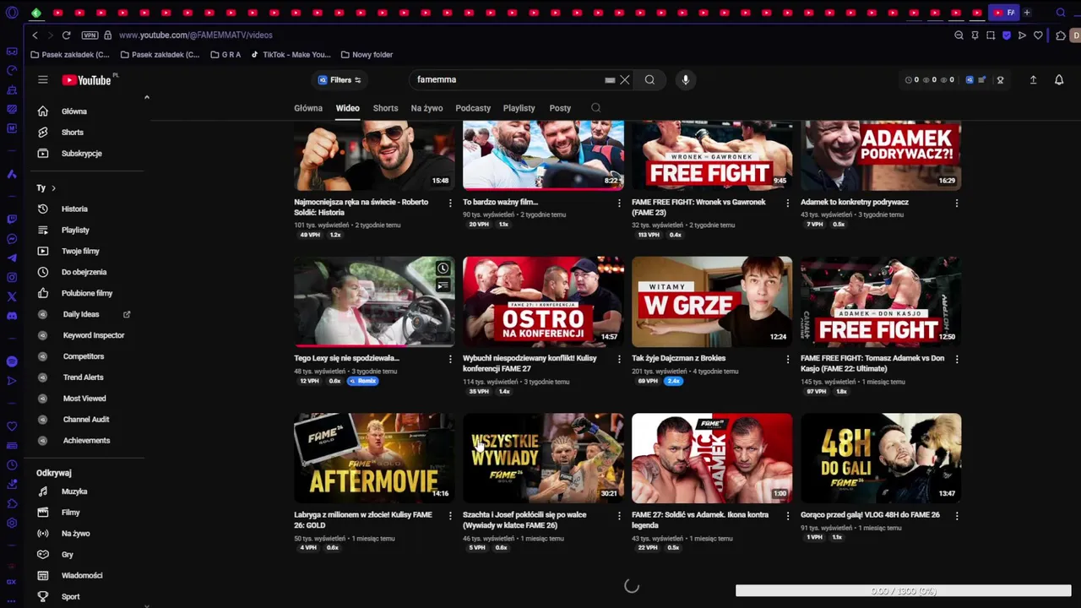1081x608 pixels.
Task: Open the new tab plus button
Action: [x=1027, y=13]
